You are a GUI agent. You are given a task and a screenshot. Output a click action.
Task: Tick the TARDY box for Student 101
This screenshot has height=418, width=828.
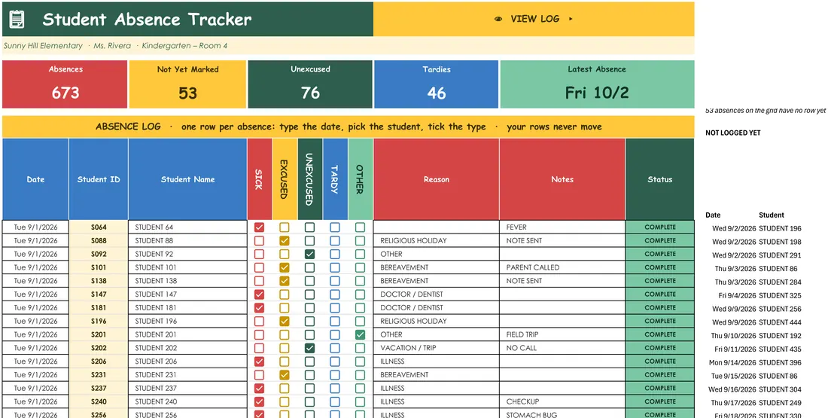pyautogui.click(x=335, y=267)
